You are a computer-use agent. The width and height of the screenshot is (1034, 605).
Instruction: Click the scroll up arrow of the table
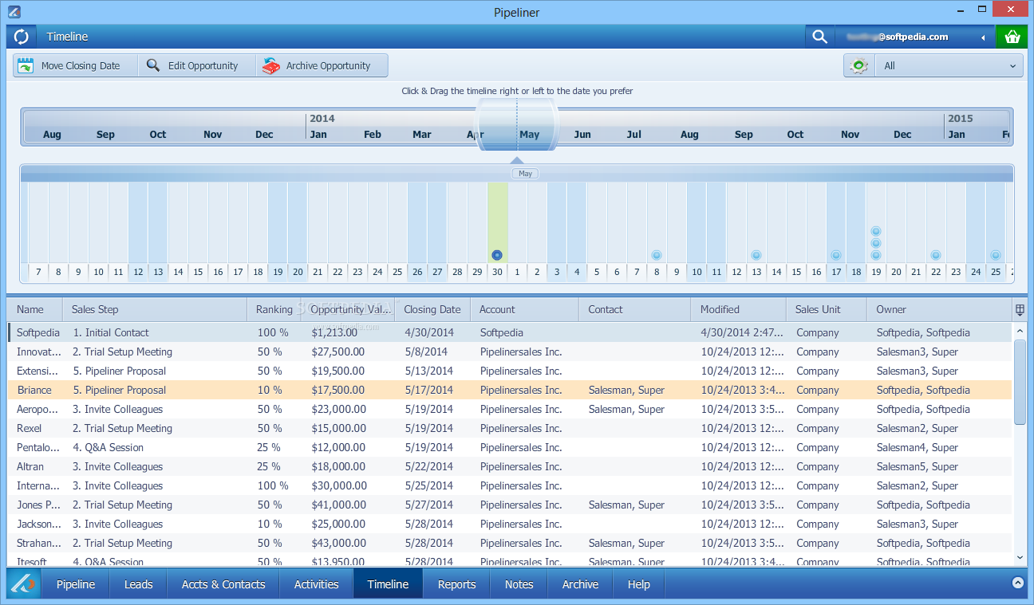1020,330
